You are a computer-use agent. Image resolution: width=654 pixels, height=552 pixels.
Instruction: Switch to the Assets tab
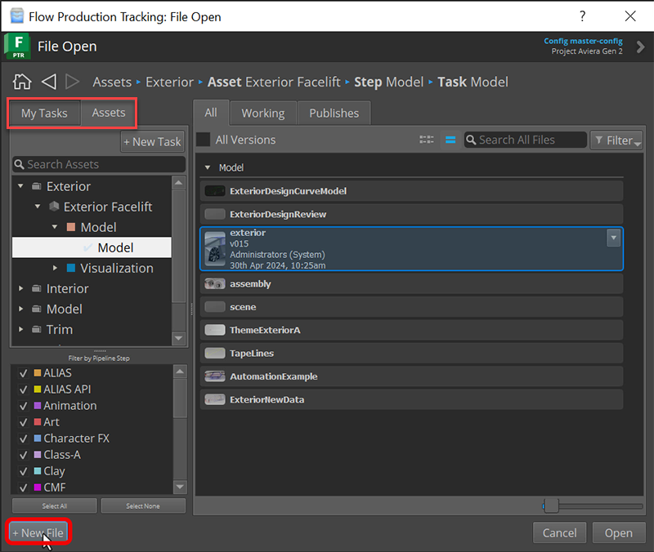click(x=109, y=113)
